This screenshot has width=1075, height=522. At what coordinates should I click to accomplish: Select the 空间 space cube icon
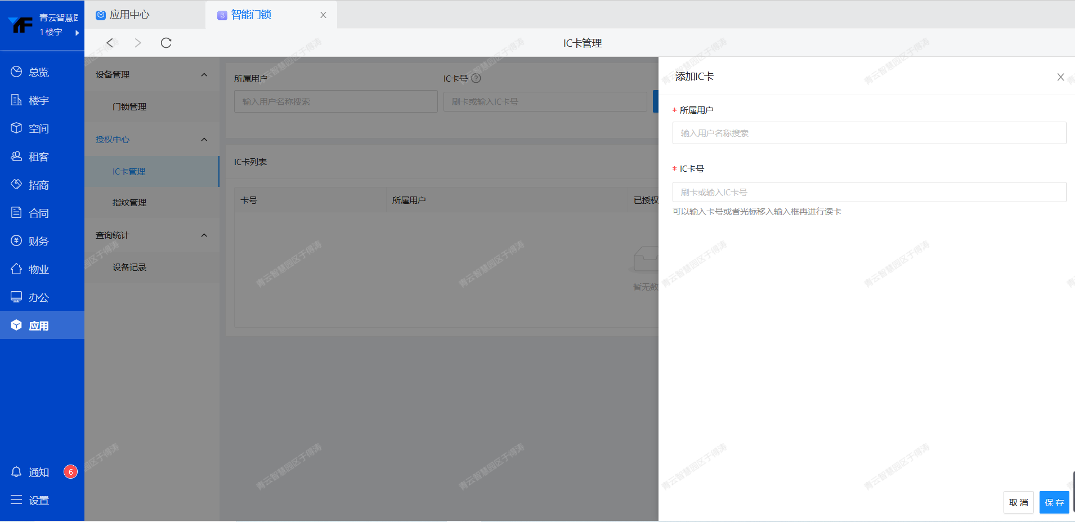pyautogui.click(x=16, y=128)
